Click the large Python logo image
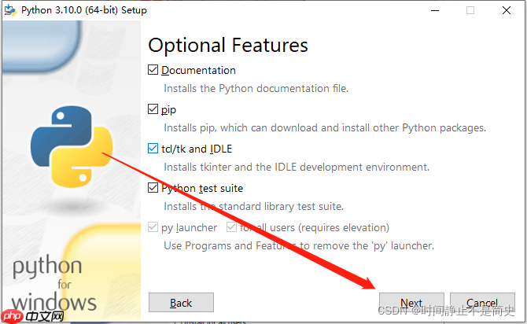 (x=69, y=146)
